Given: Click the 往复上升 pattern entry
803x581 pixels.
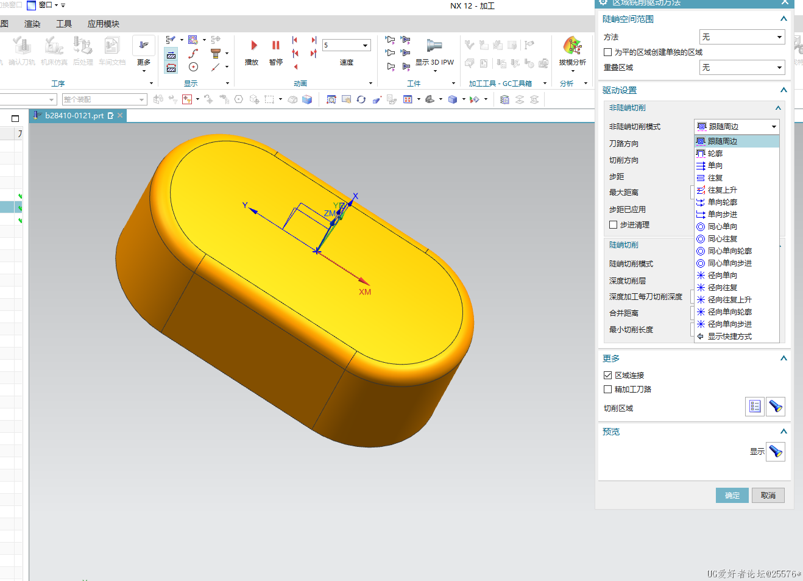Looking at the screenshot, I should pos(737,190).
